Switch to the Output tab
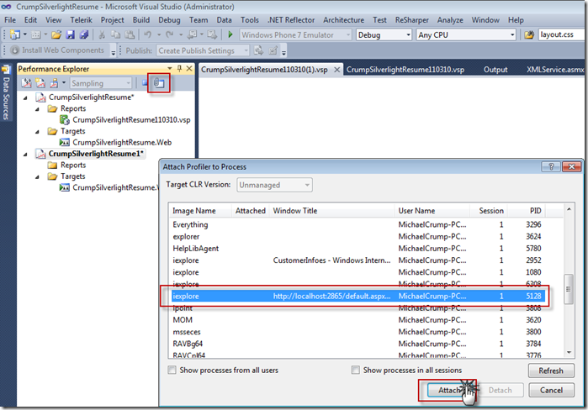This screenshot has width=588, height=410. point(495,70)
